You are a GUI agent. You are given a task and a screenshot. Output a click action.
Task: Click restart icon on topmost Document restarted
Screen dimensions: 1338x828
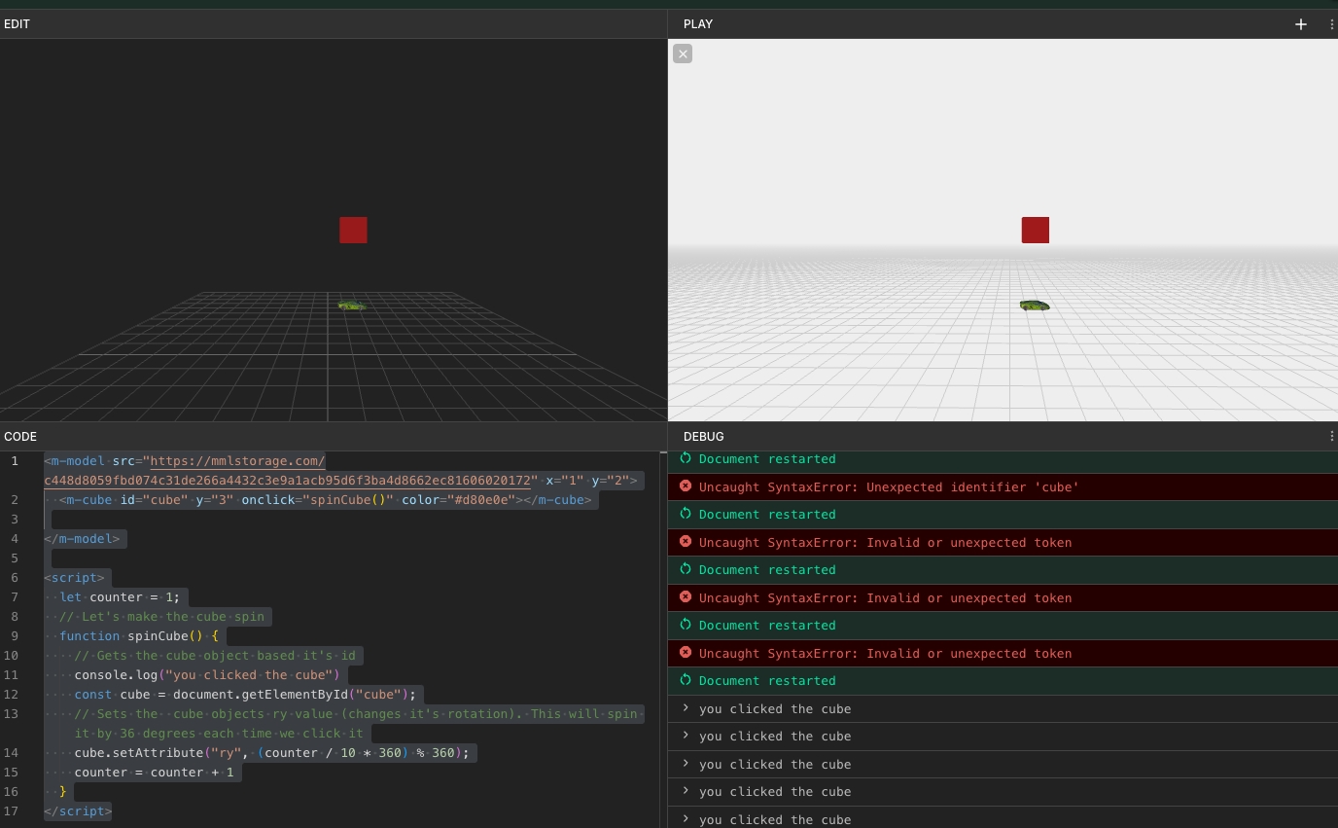[x=686, y=458]
